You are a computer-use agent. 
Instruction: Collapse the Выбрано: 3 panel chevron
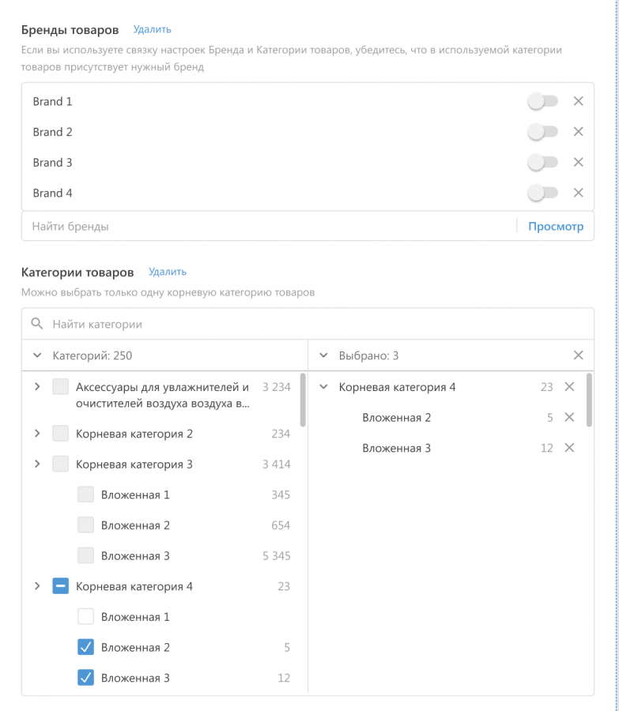(x=323, y=355)
